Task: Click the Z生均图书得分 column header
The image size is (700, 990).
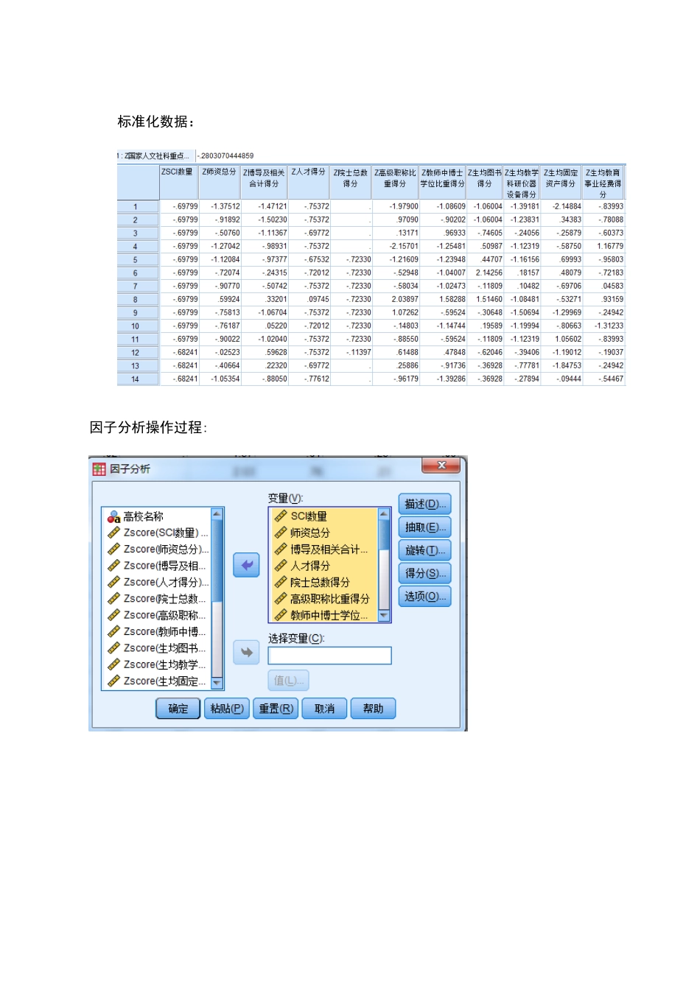Action: pyautogui.click(x=485, y=182)
